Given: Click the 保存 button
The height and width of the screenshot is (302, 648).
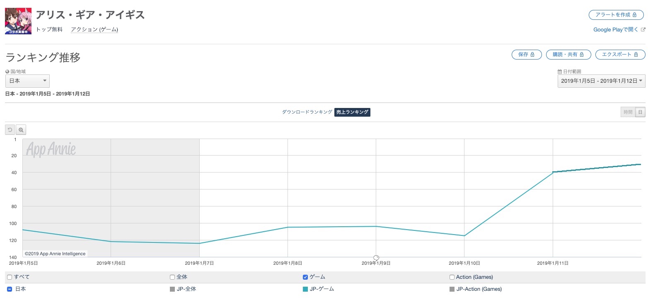Looking at the screenshot, I should (527, 55).
